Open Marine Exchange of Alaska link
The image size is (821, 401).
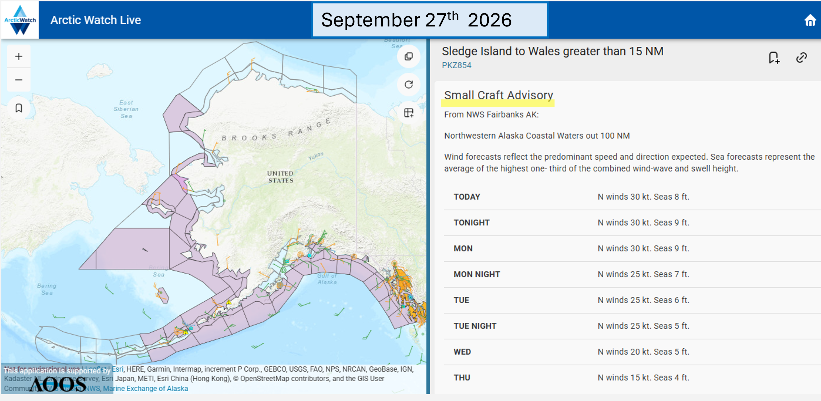pyautogui.click(x=145, y=388)
